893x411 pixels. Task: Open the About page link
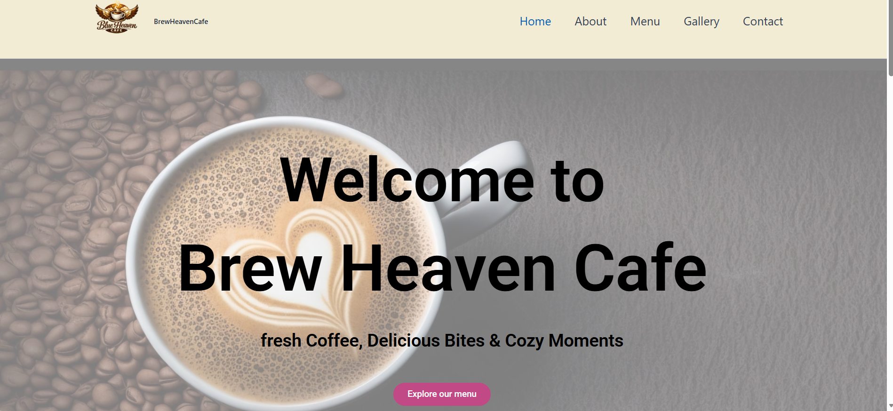[x=590, y=22]
